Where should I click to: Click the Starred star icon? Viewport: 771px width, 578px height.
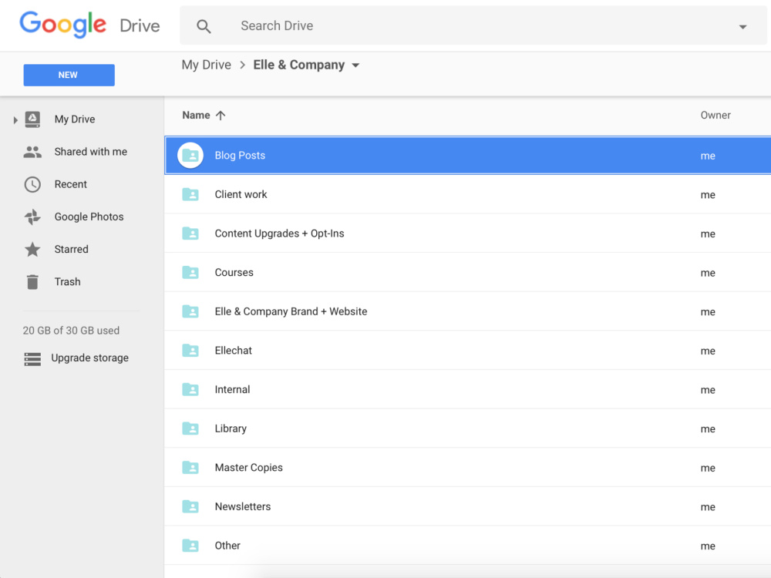tap(32, 249)
